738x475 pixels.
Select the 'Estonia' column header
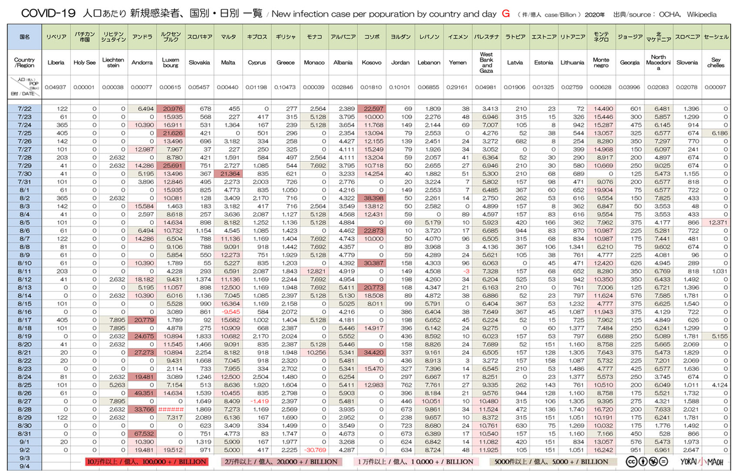coord(544,62)
